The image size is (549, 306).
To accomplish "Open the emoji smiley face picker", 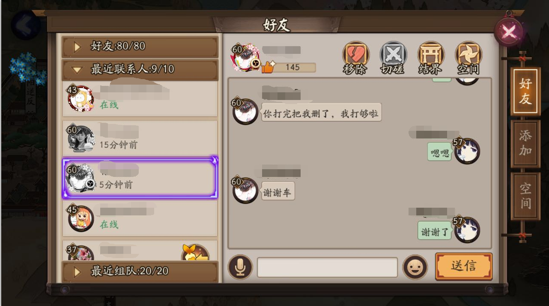I will pos(415,267).
